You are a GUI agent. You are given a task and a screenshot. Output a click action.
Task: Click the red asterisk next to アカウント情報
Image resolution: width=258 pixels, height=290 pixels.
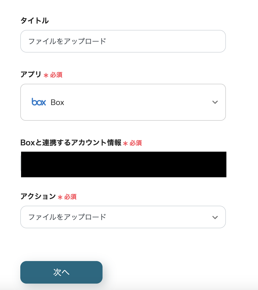pos(125,143)
